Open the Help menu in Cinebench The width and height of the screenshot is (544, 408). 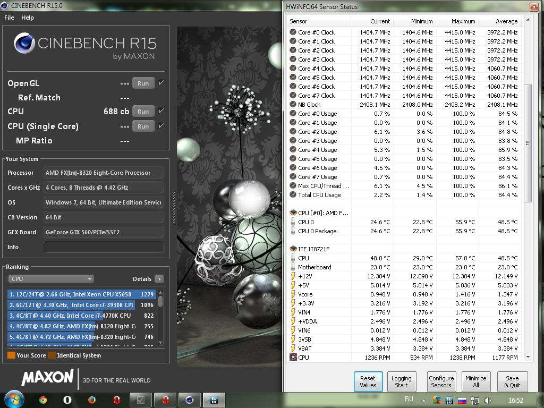pyautogui.click(x=28, y=18)
